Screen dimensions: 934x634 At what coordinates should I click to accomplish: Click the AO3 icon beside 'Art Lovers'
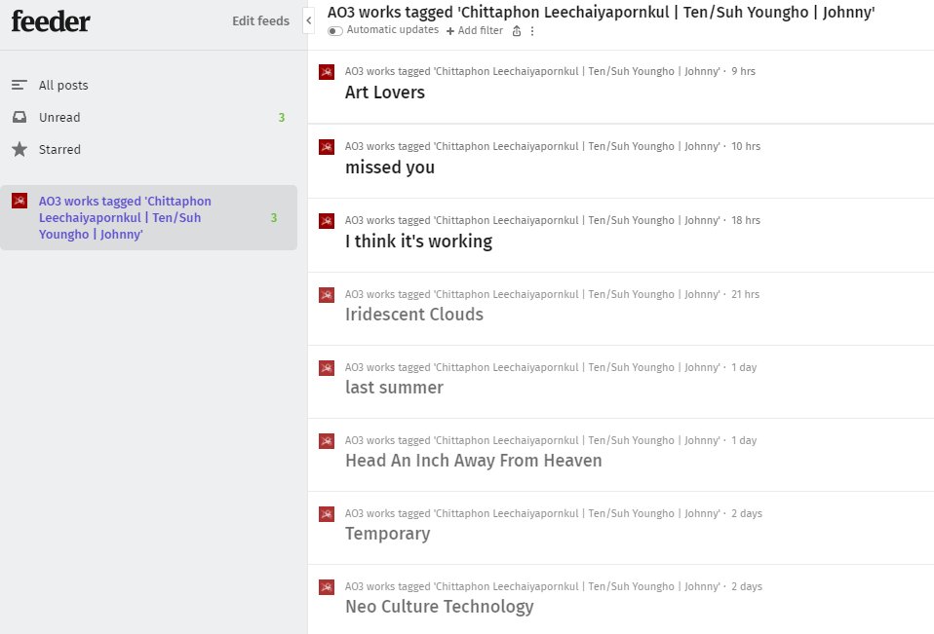click(327, 72)
